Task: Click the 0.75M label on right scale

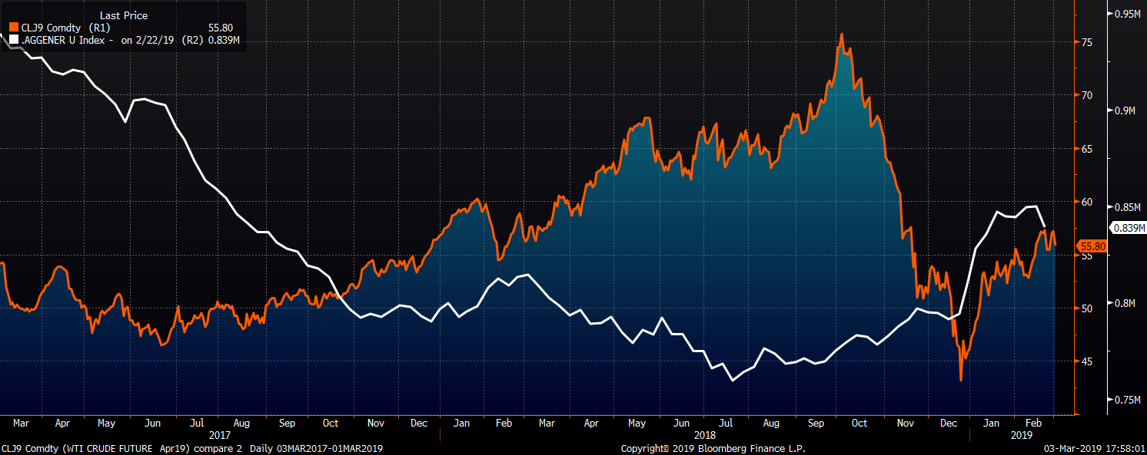Action: 1127,400
